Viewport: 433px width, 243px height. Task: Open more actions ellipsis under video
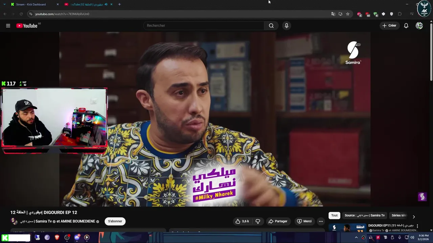[321, 221]
